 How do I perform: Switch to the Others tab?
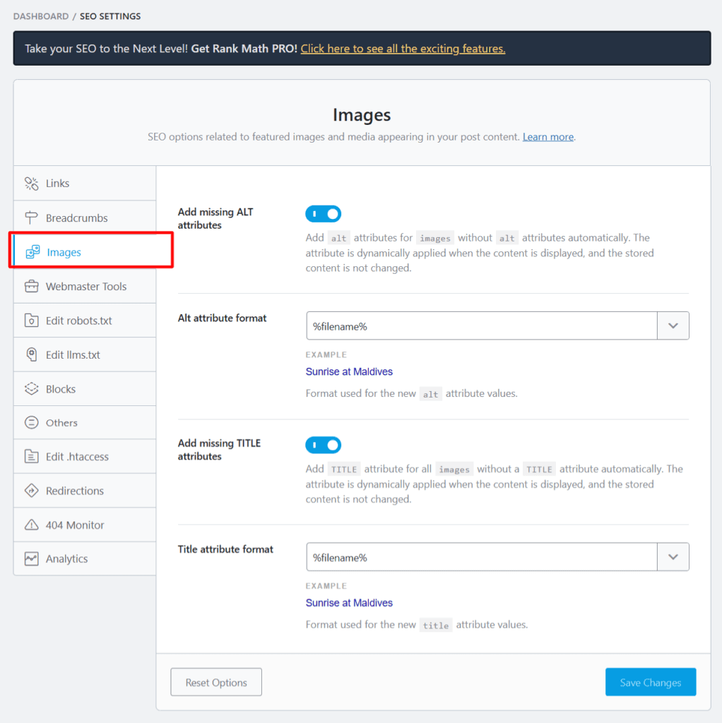coord(32,422)
